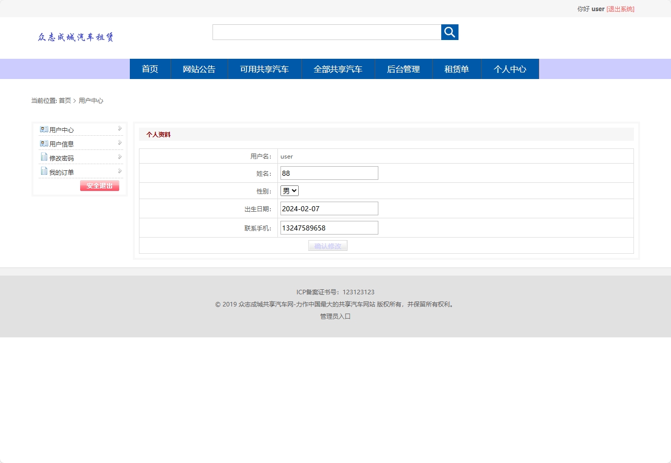Image resolution: width=671 pixels, height=463 pixels.
Task: Click the document icon beside 修改密码
Action: (x=44, y=157)
